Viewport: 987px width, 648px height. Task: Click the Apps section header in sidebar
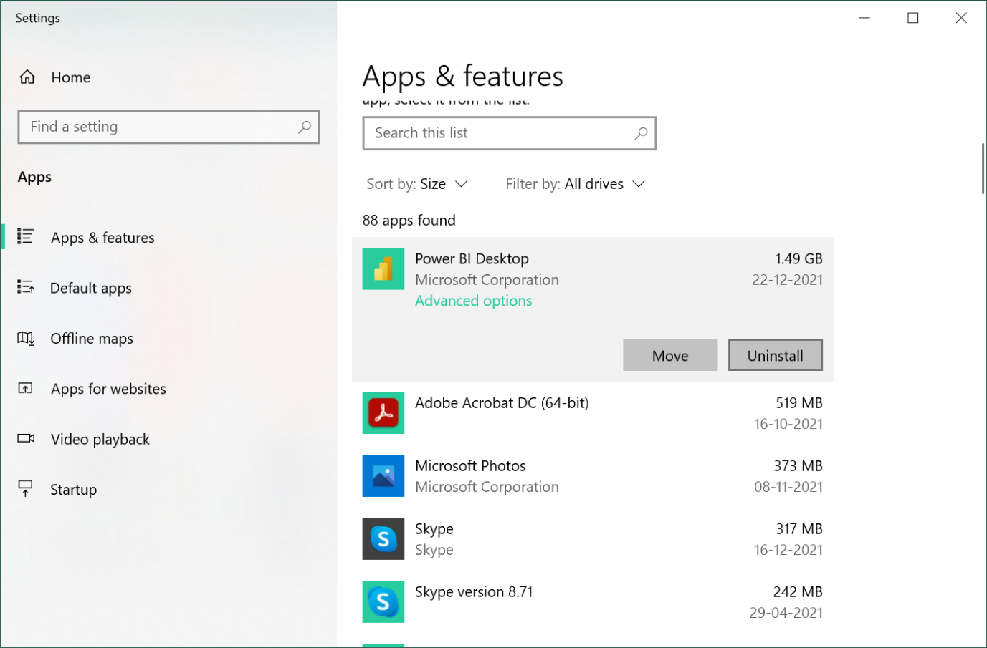coord(34,177)
